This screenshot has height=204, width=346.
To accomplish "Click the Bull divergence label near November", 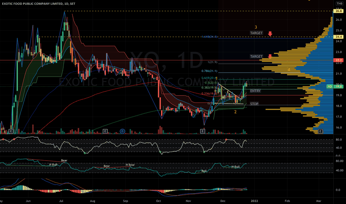I will pos(204,171).
